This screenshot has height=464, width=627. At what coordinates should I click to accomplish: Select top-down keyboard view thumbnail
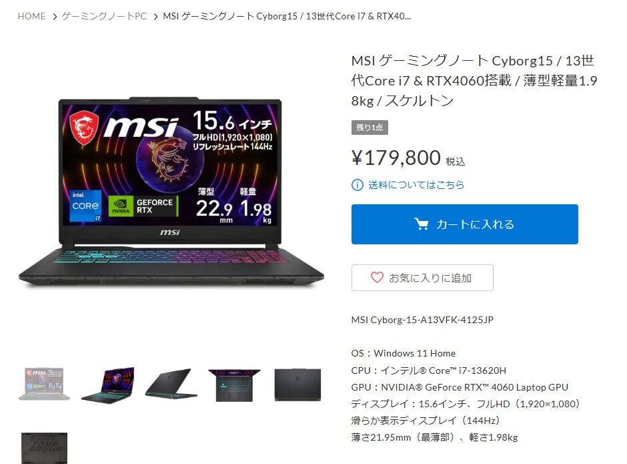point(234,385)
